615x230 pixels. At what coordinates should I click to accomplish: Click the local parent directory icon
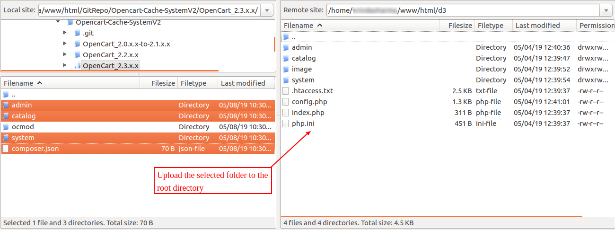coord(6,94)
